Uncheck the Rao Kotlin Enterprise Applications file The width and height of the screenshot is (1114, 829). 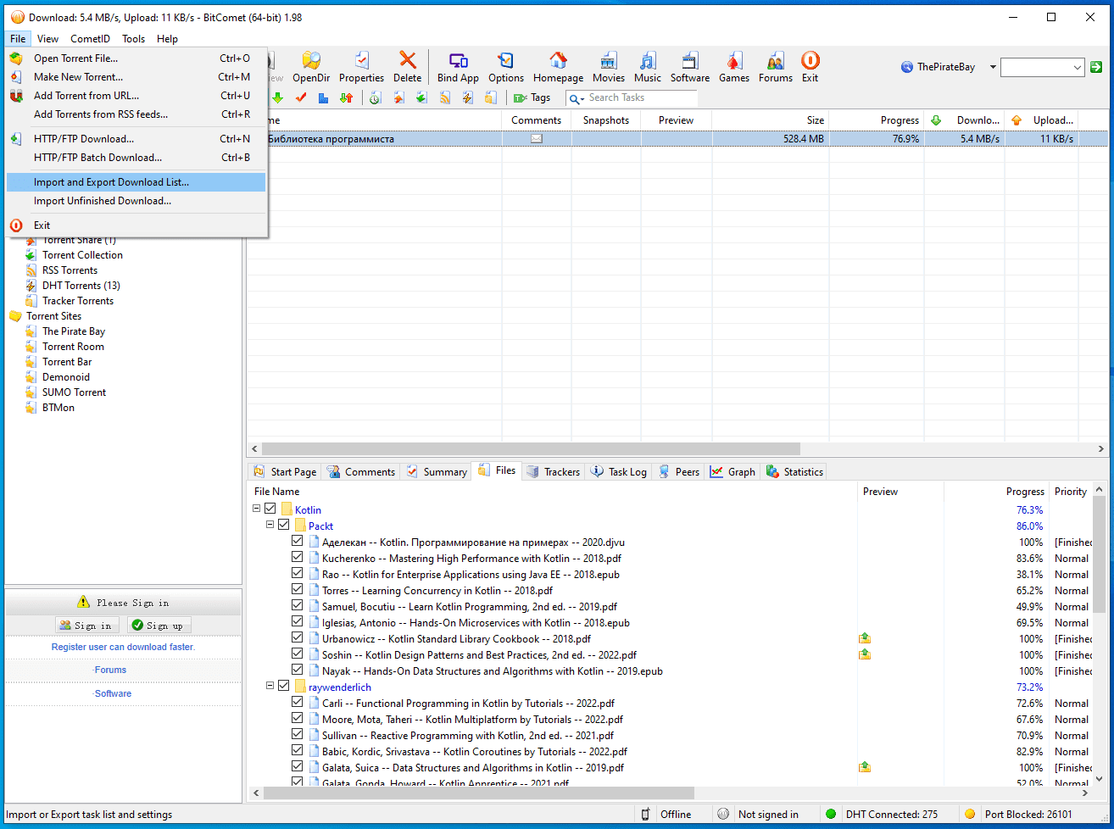point(298,573)
